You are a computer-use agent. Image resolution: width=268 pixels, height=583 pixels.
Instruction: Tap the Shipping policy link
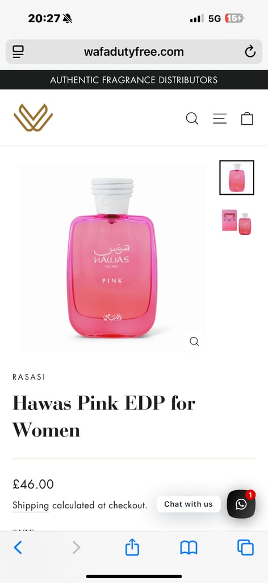[31, 506]
